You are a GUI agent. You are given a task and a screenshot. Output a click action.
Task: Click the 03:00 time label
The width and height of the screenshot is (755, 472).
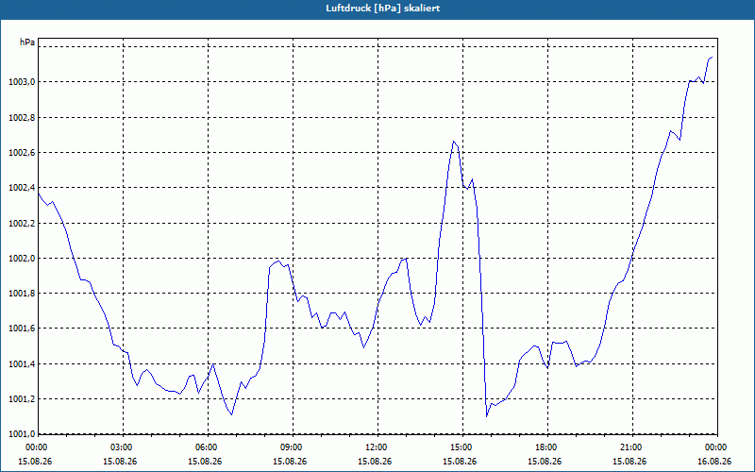point(124,447)
